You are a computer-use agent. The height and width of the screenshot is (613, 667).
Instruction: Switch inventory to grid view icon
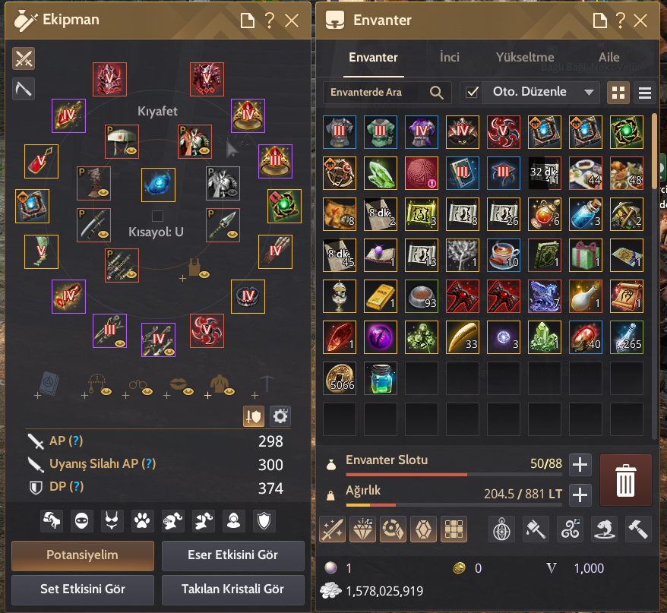click(618, 93)
